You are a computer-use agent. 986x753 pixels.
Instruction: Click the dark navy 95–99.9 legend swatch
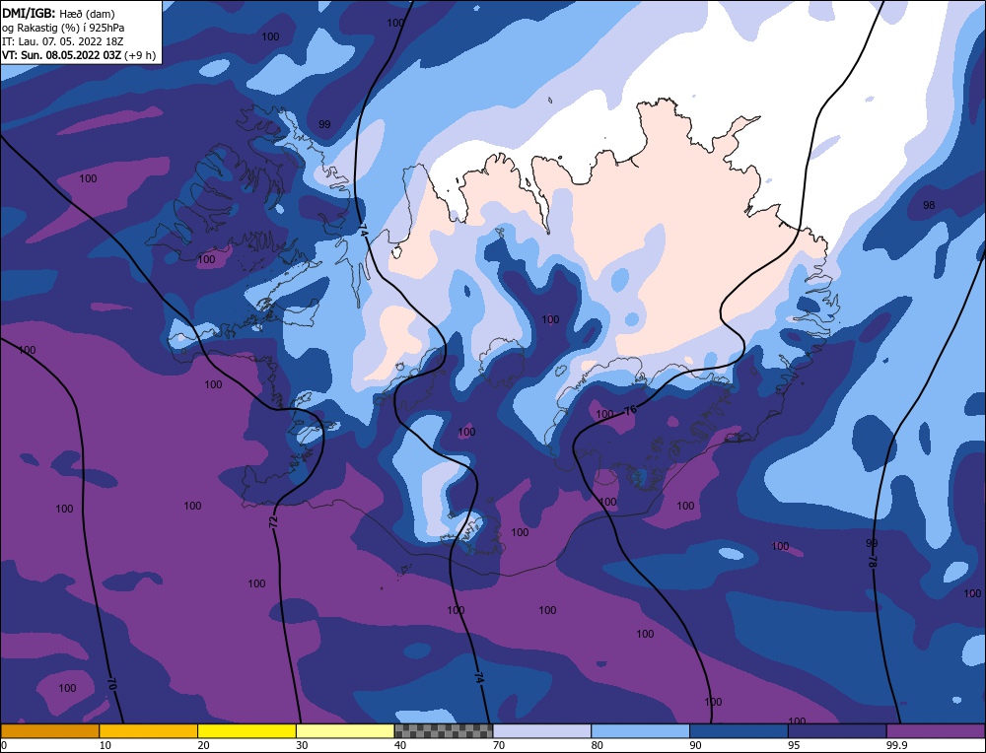point(837,731)
